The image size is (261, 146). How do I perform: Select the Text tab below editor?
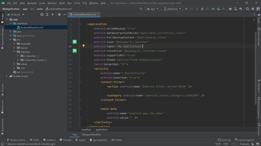coord(75,135)
